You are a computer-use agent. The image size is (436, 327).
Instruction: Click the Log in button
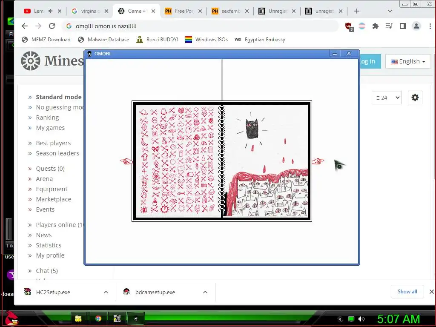coord(370,61)
